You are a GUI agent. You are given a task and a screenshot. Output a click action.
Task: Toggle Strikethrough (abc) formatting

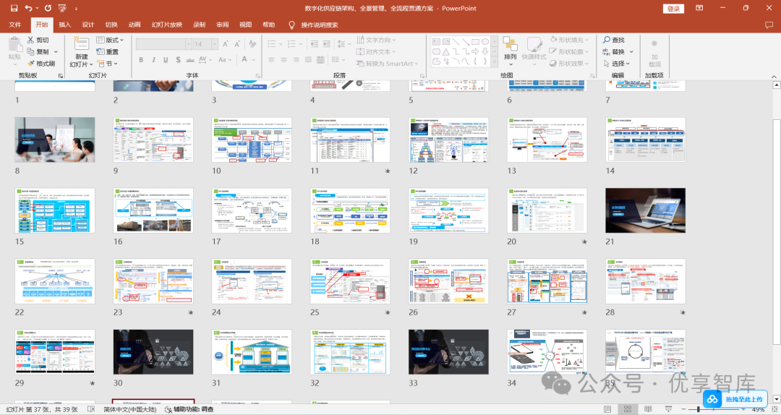point(190,60)
